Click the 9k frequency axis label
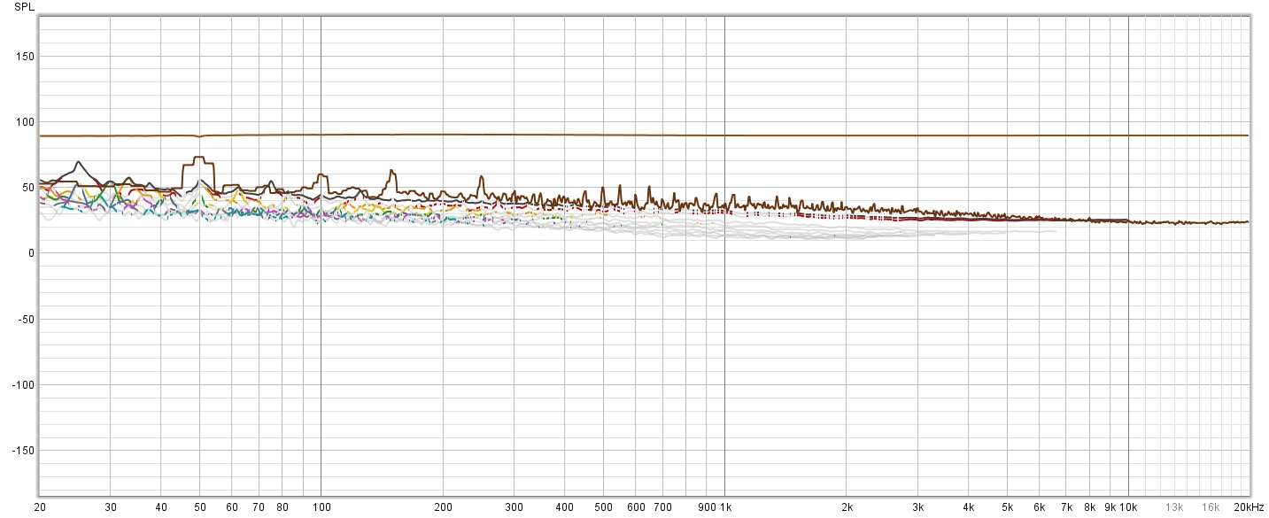 1110,507
